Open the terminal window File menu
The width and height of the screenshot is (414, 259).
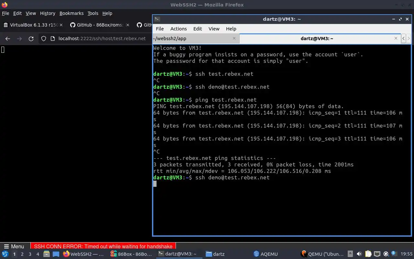pyautogui.click(x=160, y=29)
